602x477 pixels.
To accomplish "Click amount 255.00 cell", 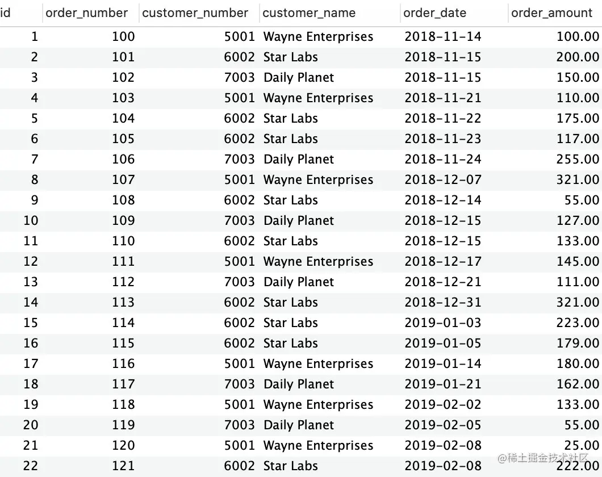I will (578, 159).
